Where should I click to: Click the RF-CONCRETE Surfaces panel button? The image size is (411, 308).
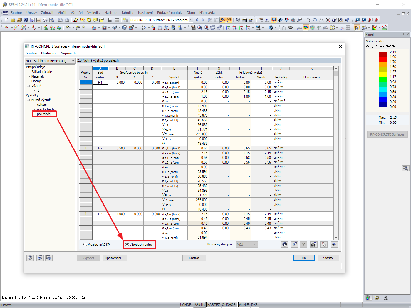pos(387,134)
